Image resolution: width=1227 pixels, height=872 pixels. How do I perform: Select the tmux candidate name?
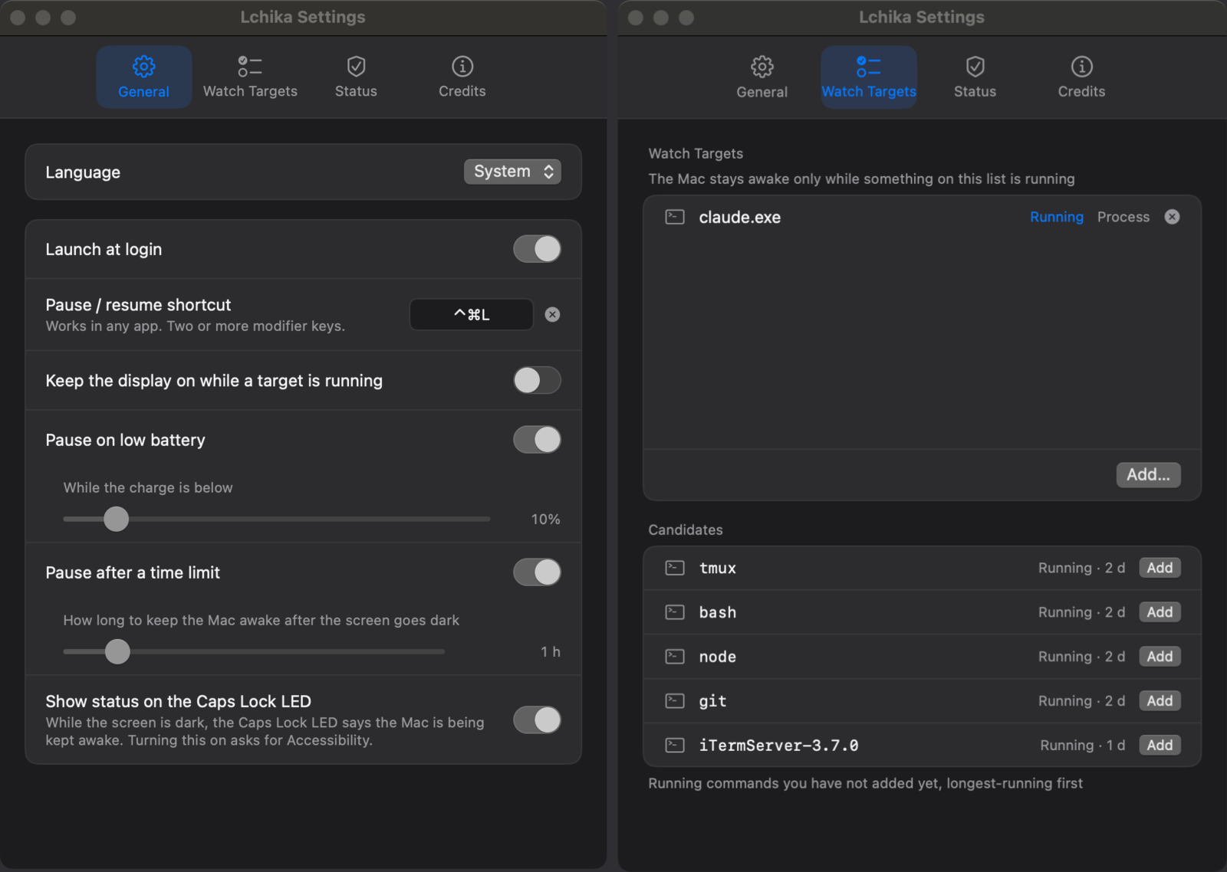coord(718,568)
